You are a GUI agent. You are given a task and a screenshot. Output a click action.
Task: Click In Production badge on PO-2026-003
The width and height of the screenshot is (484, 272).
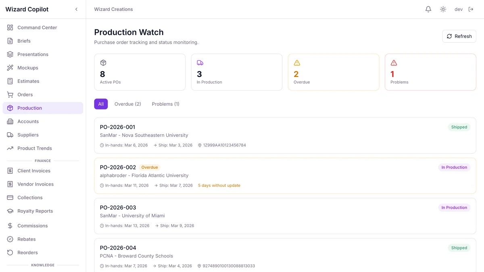(454, 208)
